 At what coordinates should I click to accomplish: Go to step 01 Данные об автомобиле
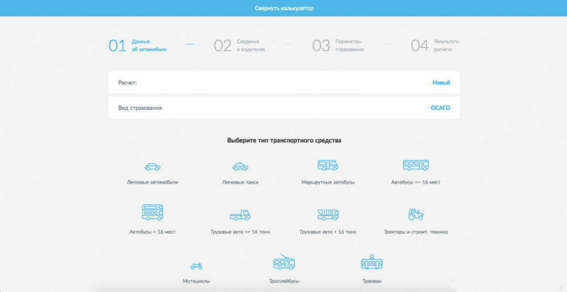tap(138, 46)
